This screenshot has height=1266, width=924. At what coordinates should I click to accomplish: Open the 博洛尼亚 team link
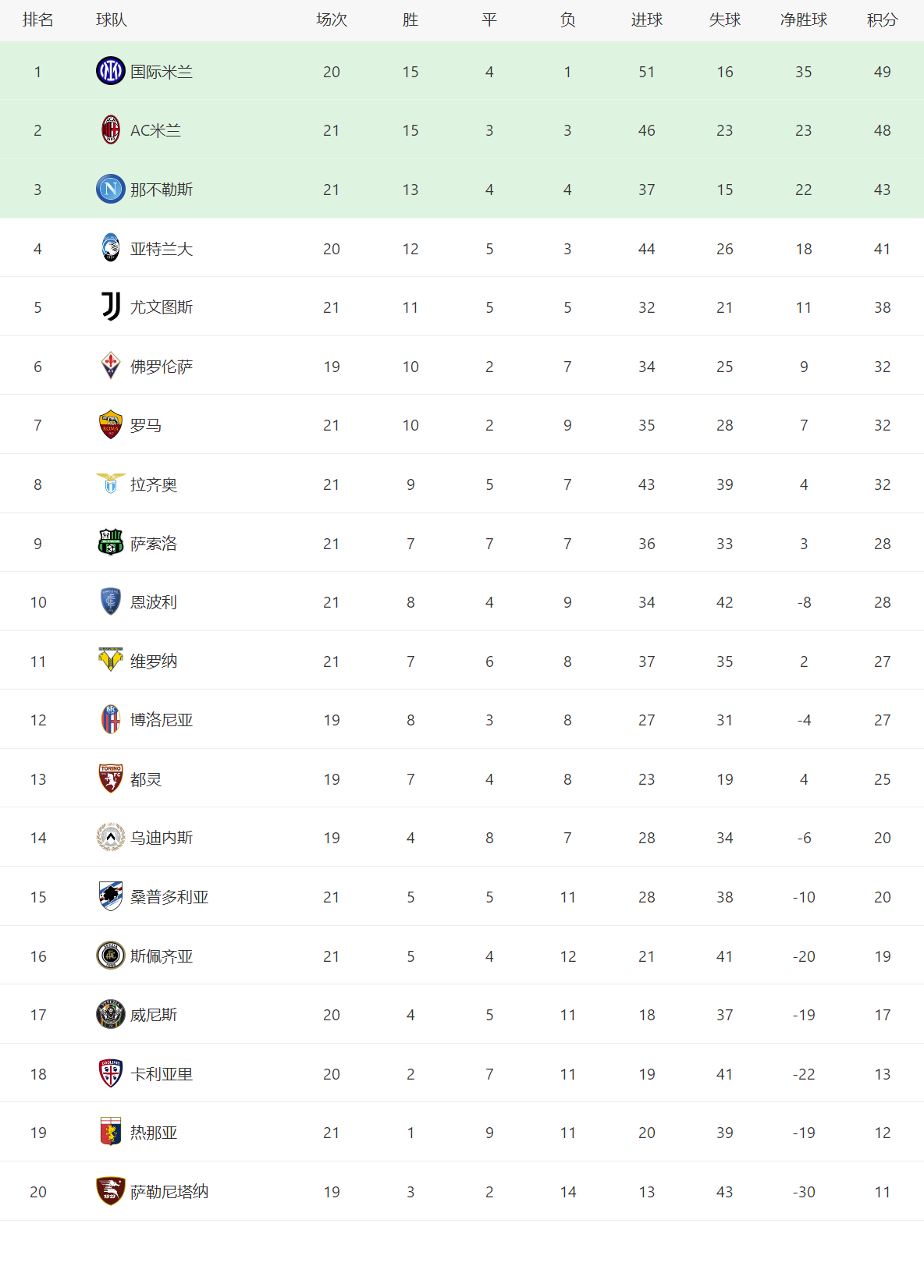tap(162, 720)
